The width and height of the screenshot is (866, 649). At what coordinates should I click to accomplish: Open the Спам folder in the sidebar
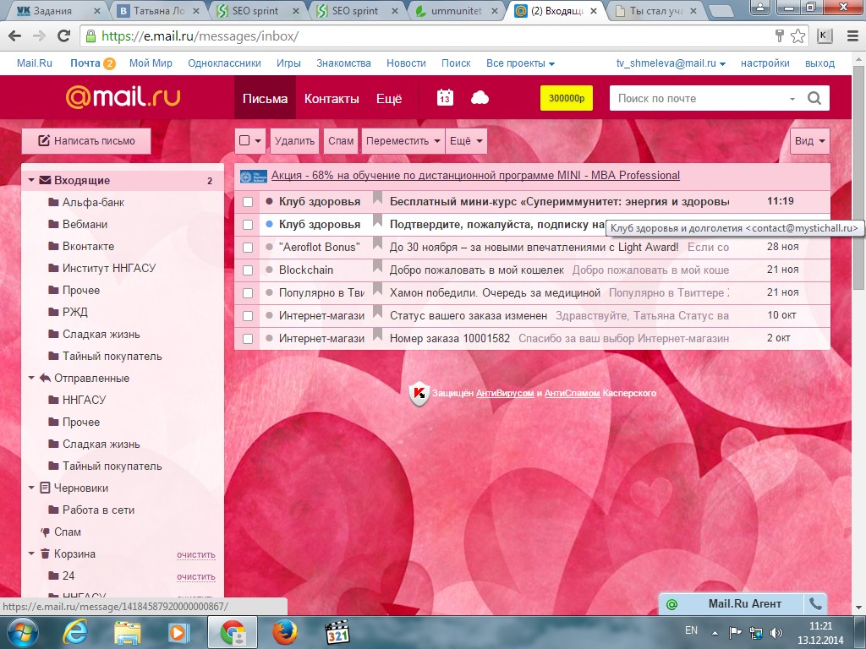pyautogui.click(x=68, y=532)
